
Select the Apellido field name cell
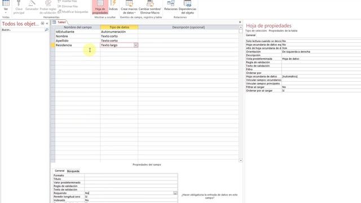pyautogui.click(x=78, y=41)
